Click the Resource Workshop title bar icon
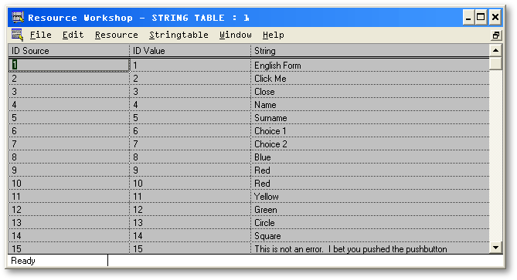 click(x=18, y=17)
